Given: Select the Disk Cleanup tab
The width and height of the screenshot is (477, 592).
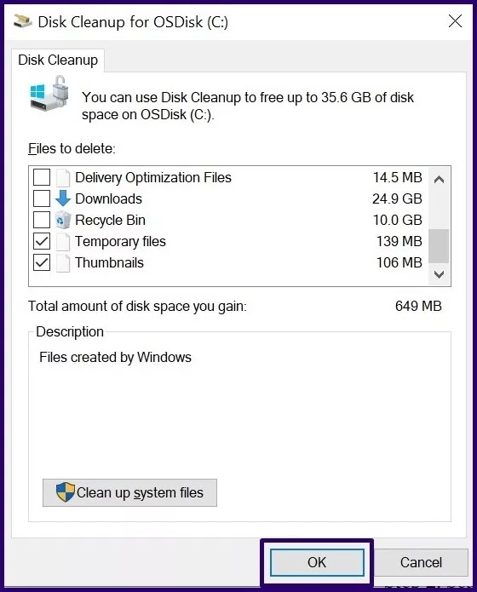Looking at the screenshot, I should coord(58,60).
